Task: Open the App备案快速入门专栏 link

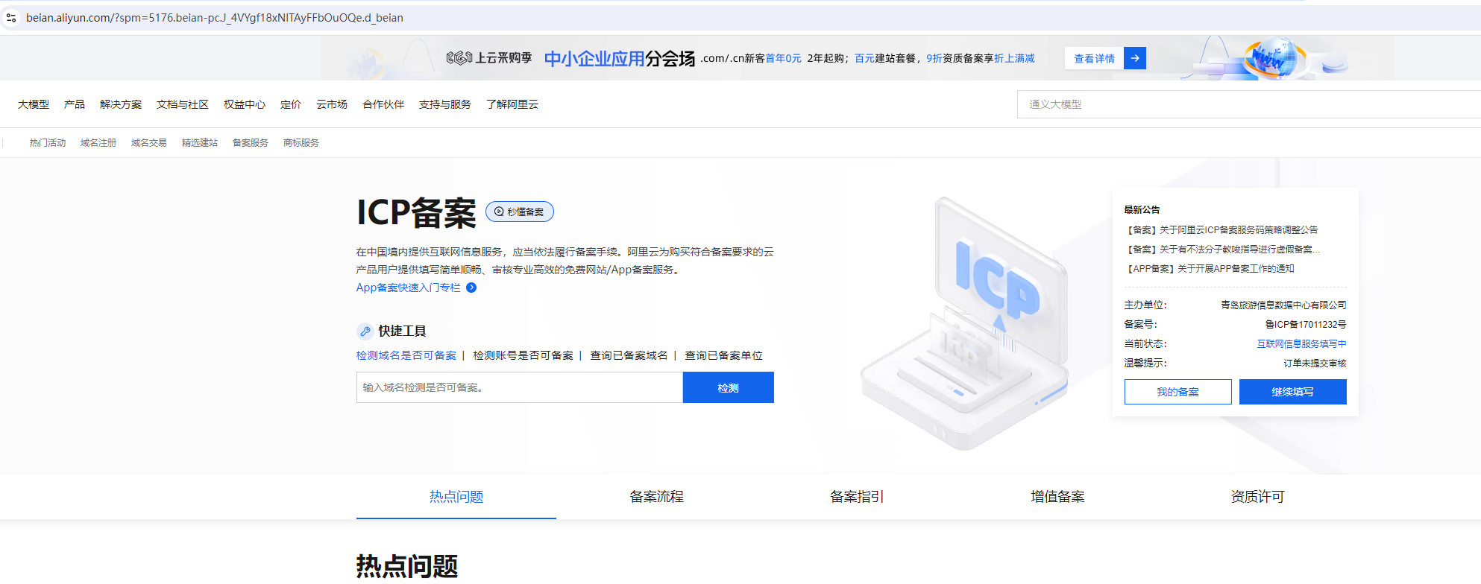Action: [x=409, y=288]
